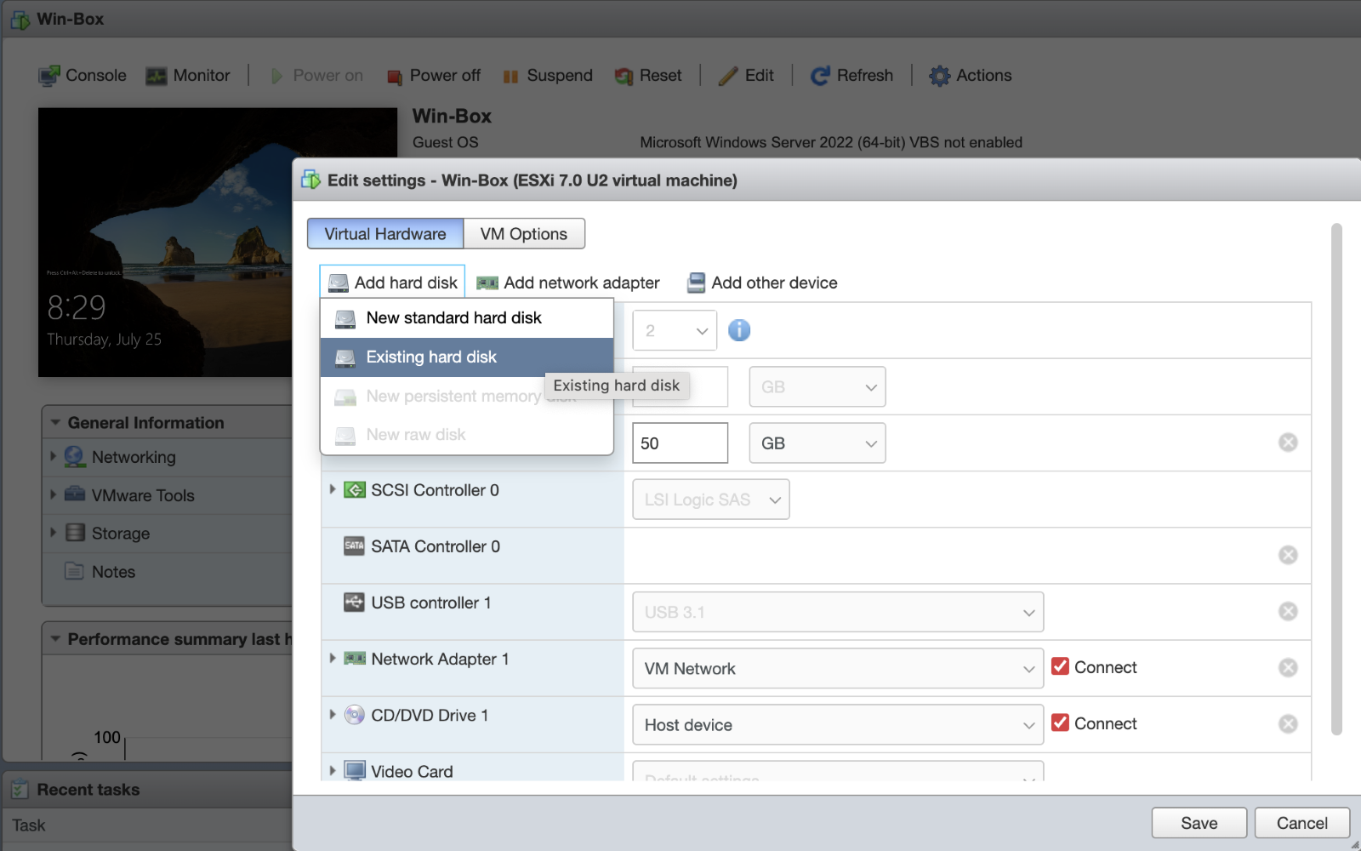1361x851 pixels.
Task: Open the CPU count dropdown
Action: [x=675, y=330]
